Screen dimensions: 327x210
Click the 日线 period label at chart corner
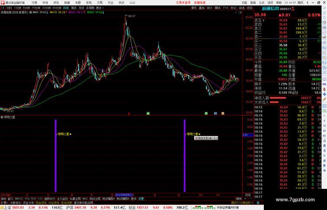click(x=248, y=195)
